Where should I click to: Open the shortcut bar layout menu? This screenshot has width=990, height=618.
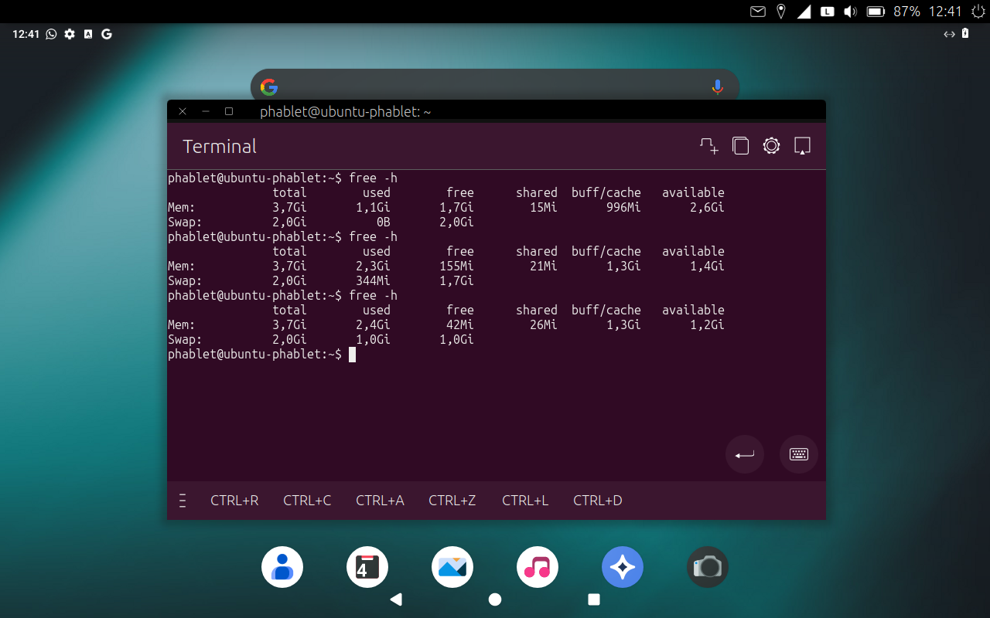[183, 501]
